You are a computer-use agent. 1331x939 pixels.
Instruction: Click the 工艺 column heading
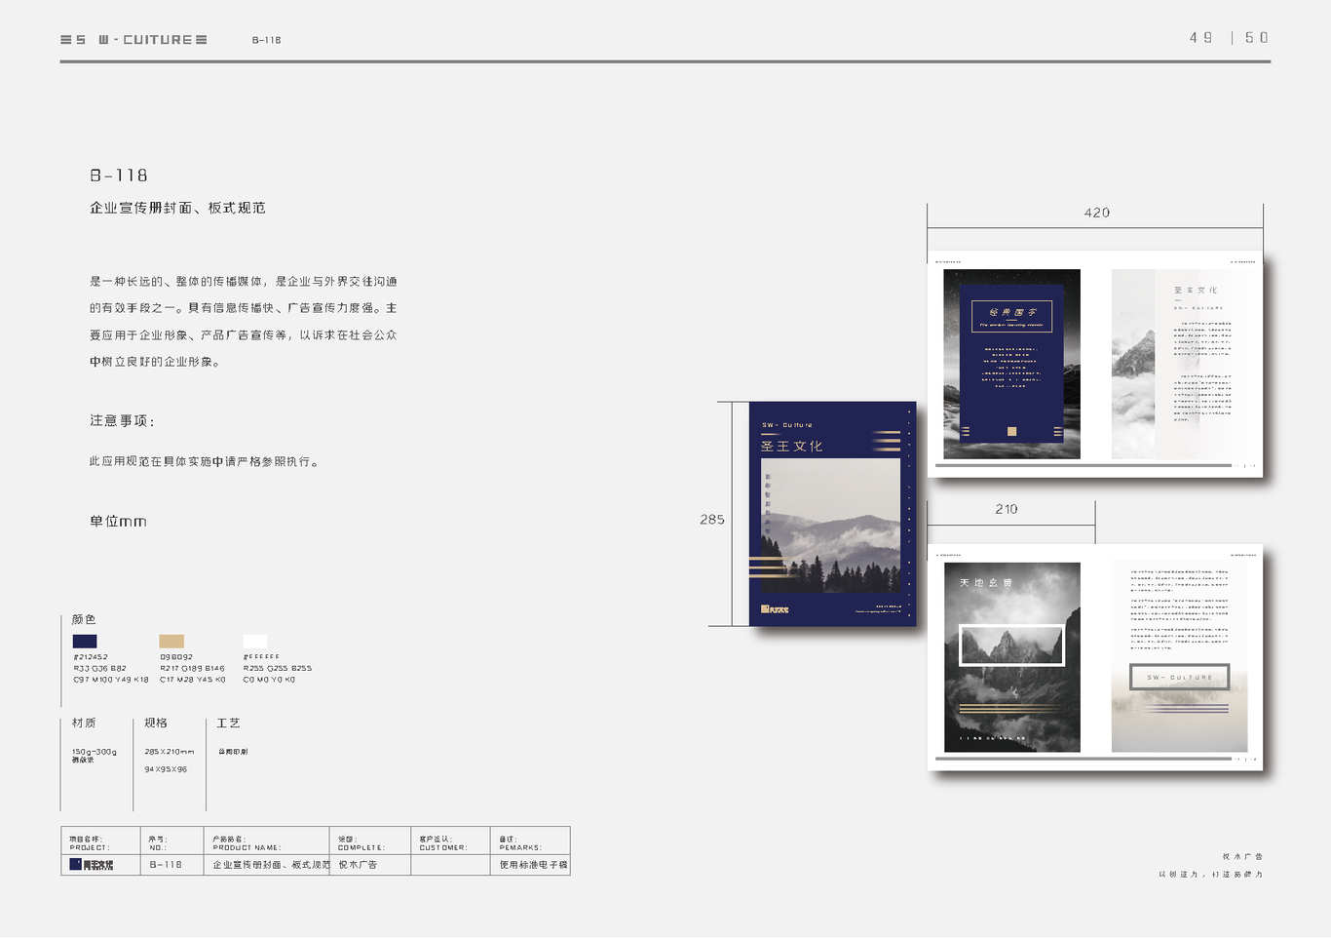tap(228, 723)
